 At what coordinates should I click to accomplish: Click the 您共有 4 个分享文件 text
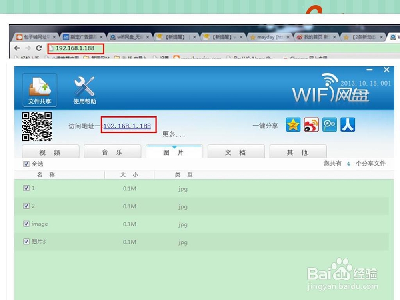tap(354, 164)
